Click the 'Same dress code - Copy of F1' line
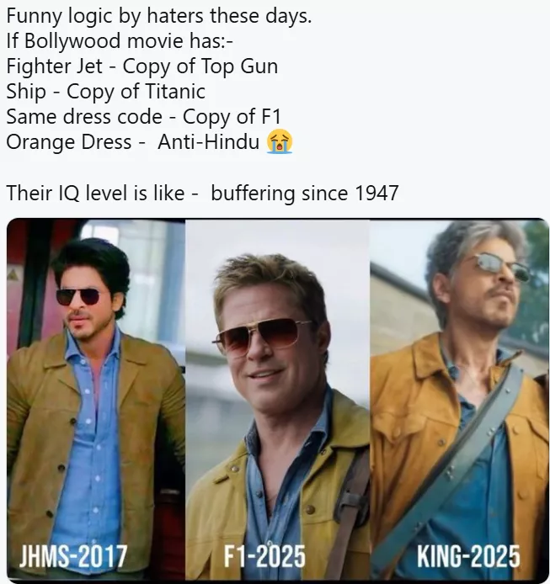 click(x=143, y=117)
